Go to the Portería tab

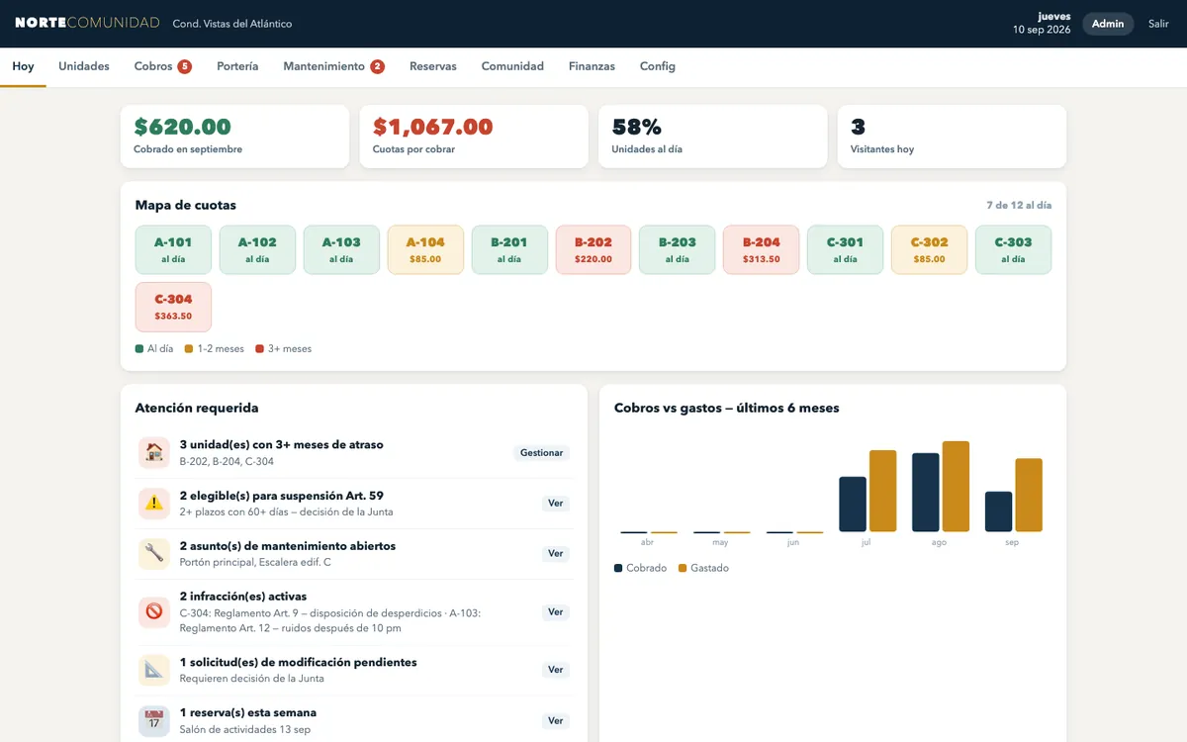[x=237, y=66]
